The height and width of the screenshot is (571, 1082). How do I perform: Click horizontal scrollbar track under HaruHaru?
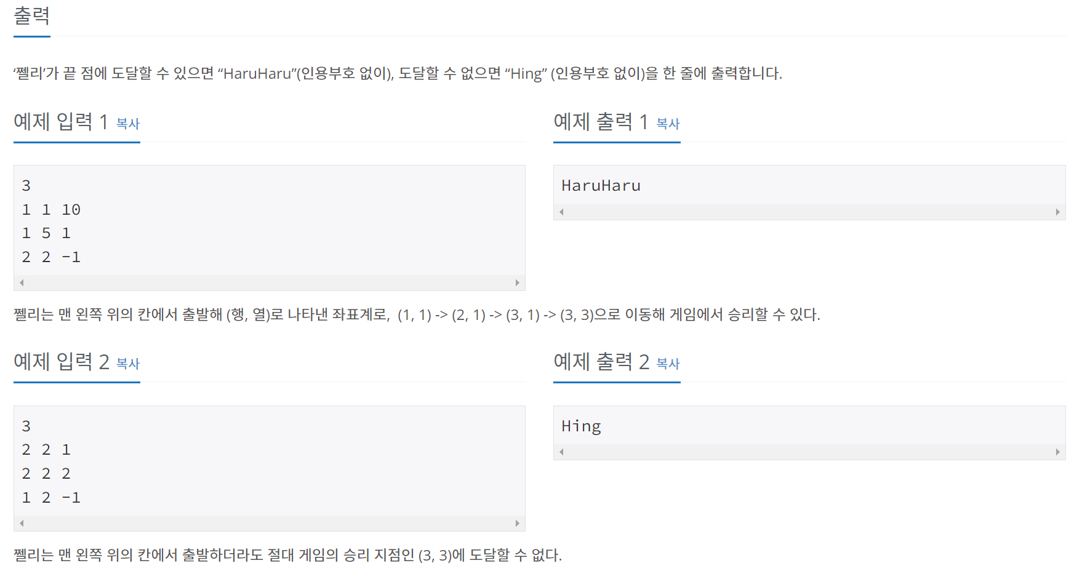click(809, 212)
